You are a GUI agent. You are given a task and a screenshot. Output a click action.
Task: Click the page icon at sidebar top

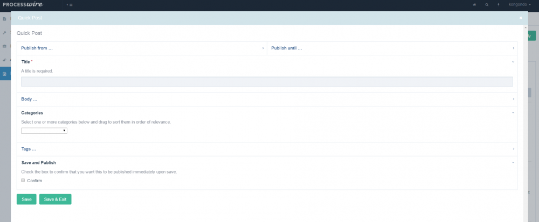coord(4,19)
